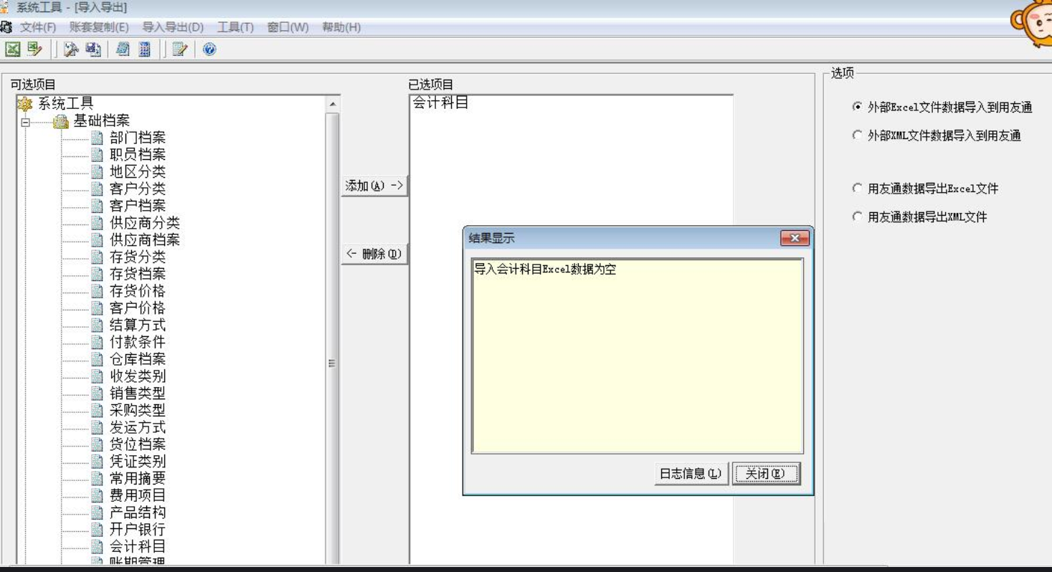Select 外部XML文件数据导入到用友通 radio option
The image size is (1052, 572).
coord(857,135)
